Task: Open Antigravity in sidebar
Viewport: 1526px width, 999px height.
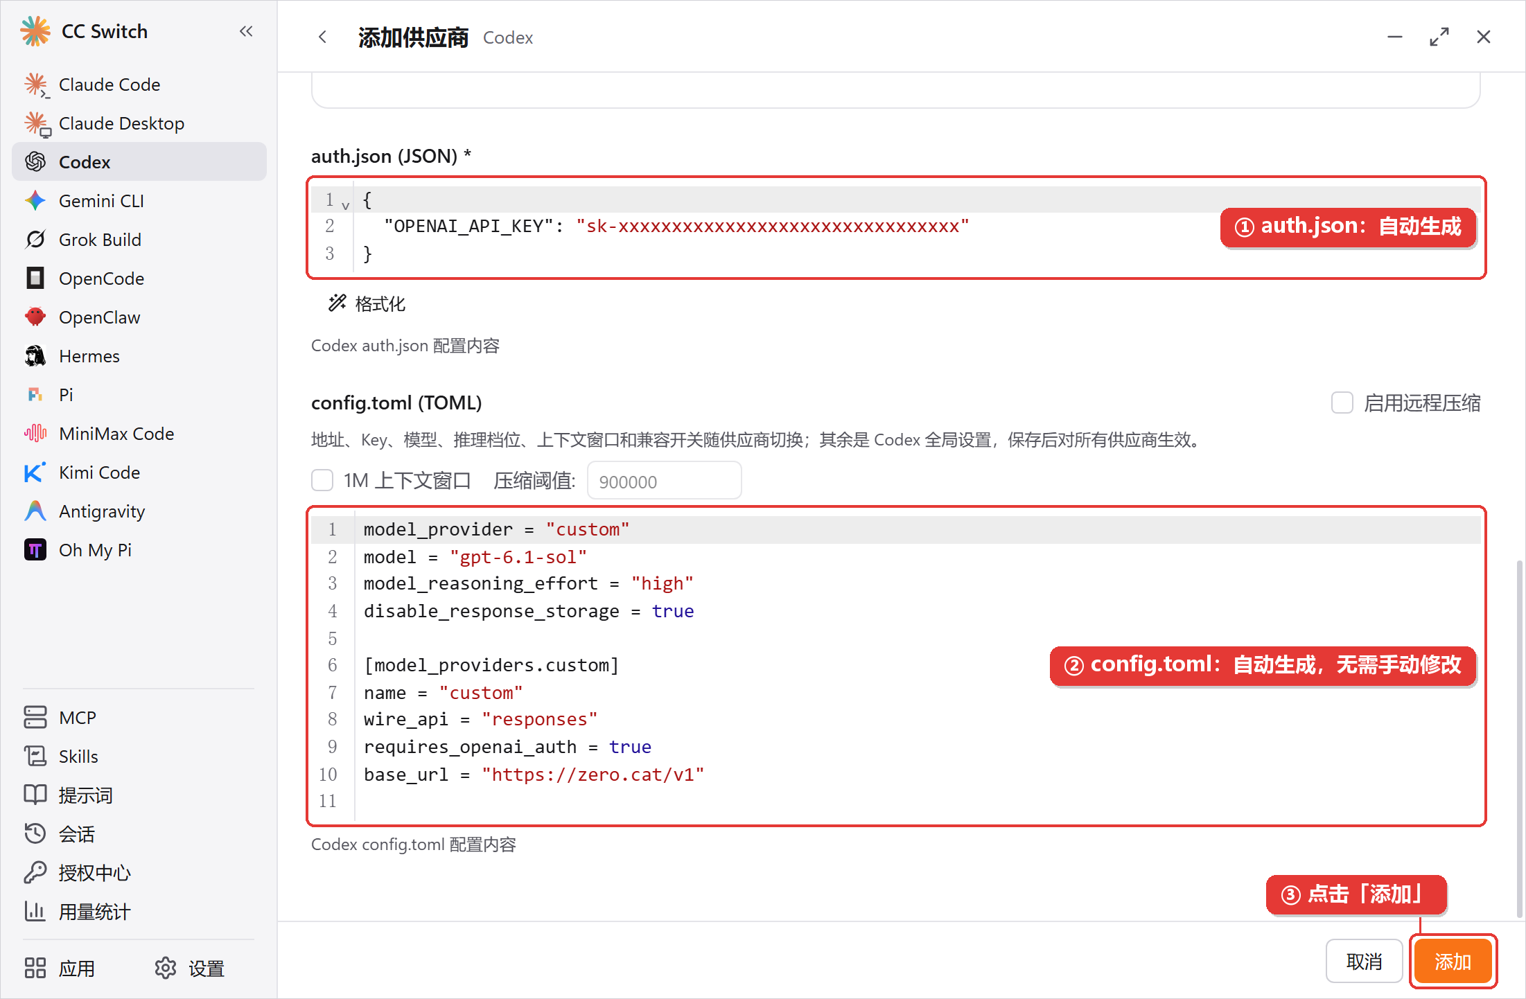Action: tap(139, 511)
